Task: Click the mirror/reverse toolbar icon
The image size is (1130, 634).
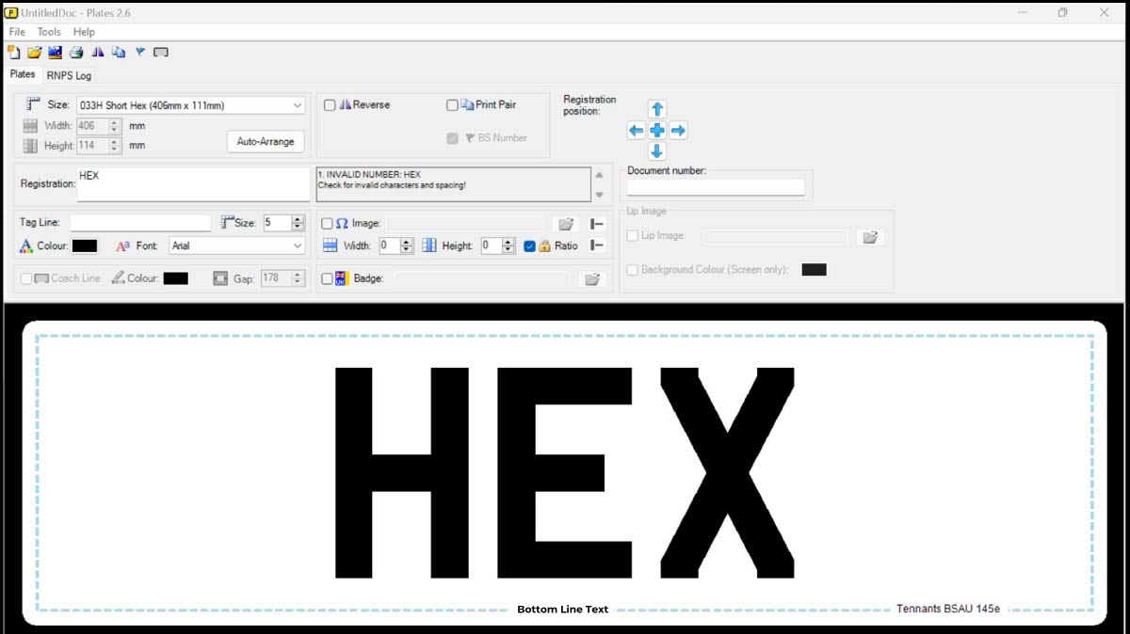Action: (98, 53)
